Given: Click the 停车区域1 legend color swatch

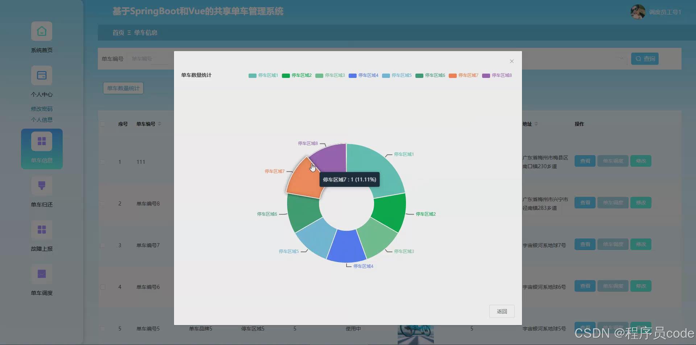Looking at the screenshot, I should 253,75.
